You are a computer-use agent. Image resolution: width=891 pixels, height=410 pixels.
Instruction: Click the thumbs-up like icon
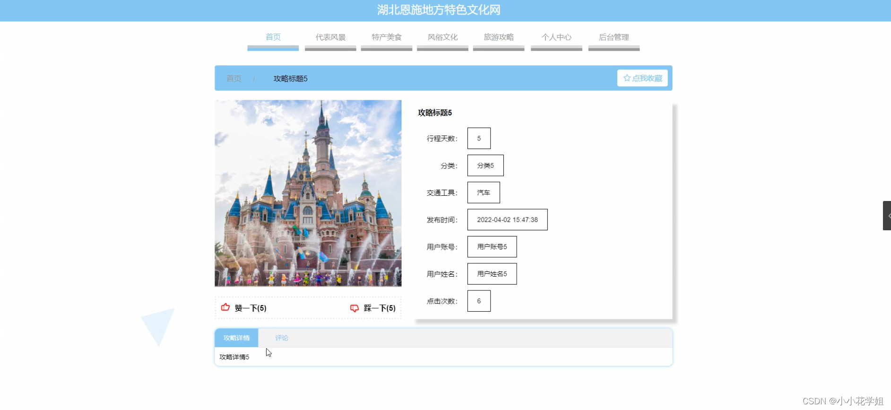[x=225, y=307]
